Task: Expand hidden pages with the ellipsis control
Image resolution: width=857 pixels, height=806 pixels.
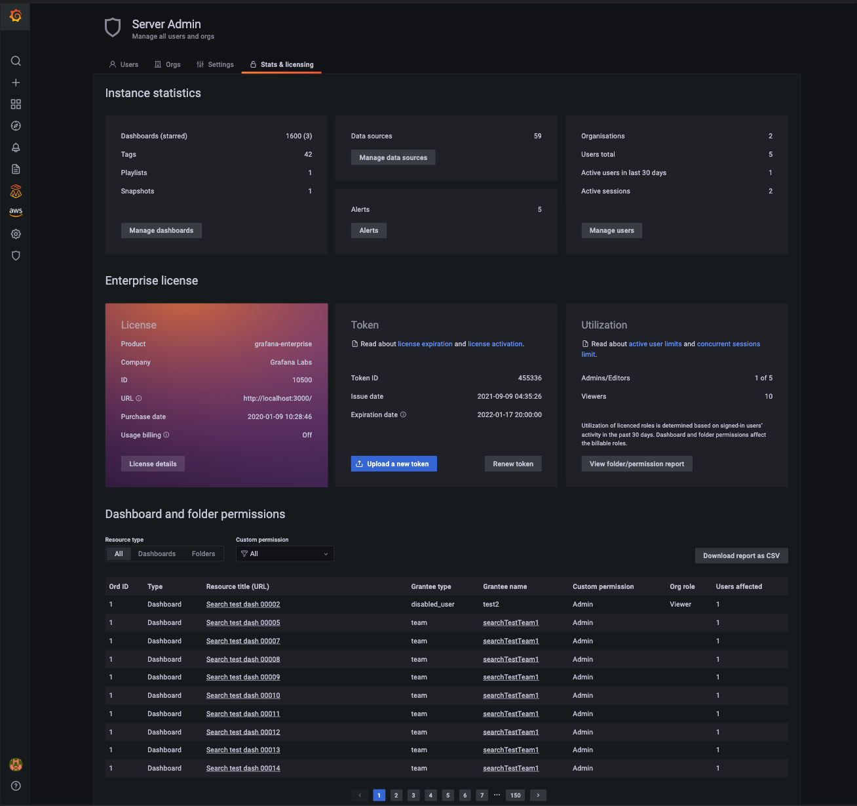Action: click(497, 795)
